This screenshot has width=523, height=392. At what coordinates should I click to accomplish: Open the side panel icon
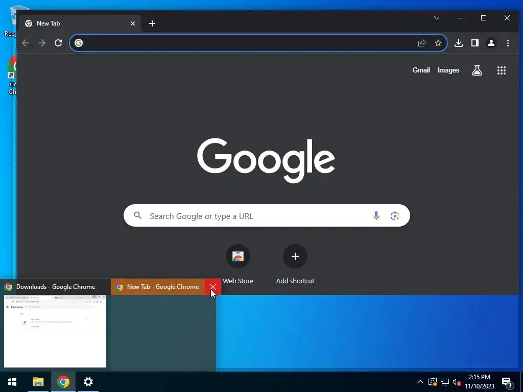pyautogui.click(x=475, y=43)
